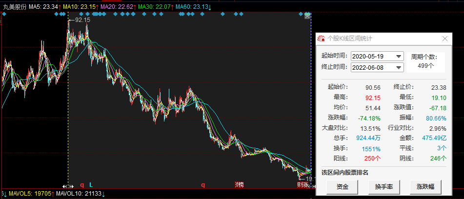Click the 阳线 value 250个
Viewport: 464px width, 199px height.
tap(372, 158)
